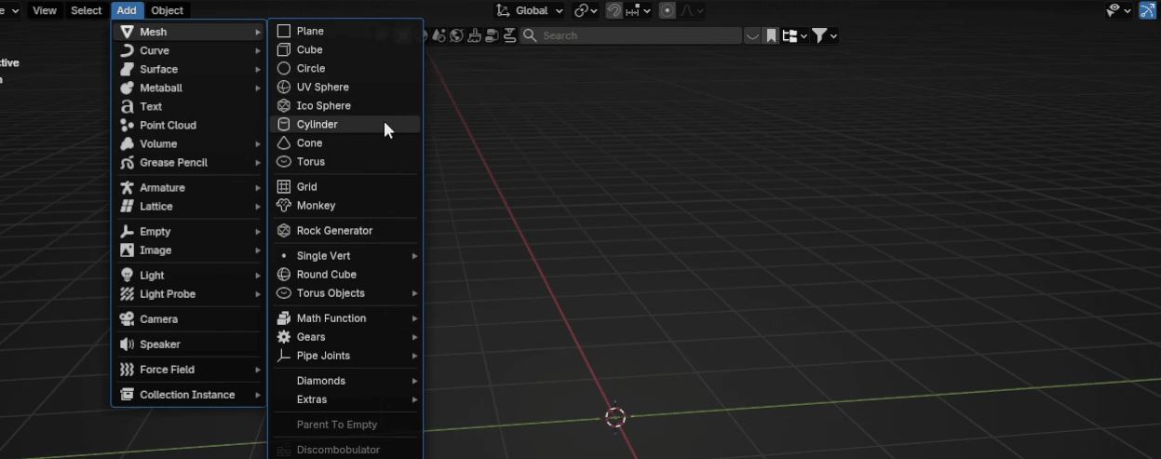
Task: Click the Monkey mesh icon
Action: pos(284,206)
